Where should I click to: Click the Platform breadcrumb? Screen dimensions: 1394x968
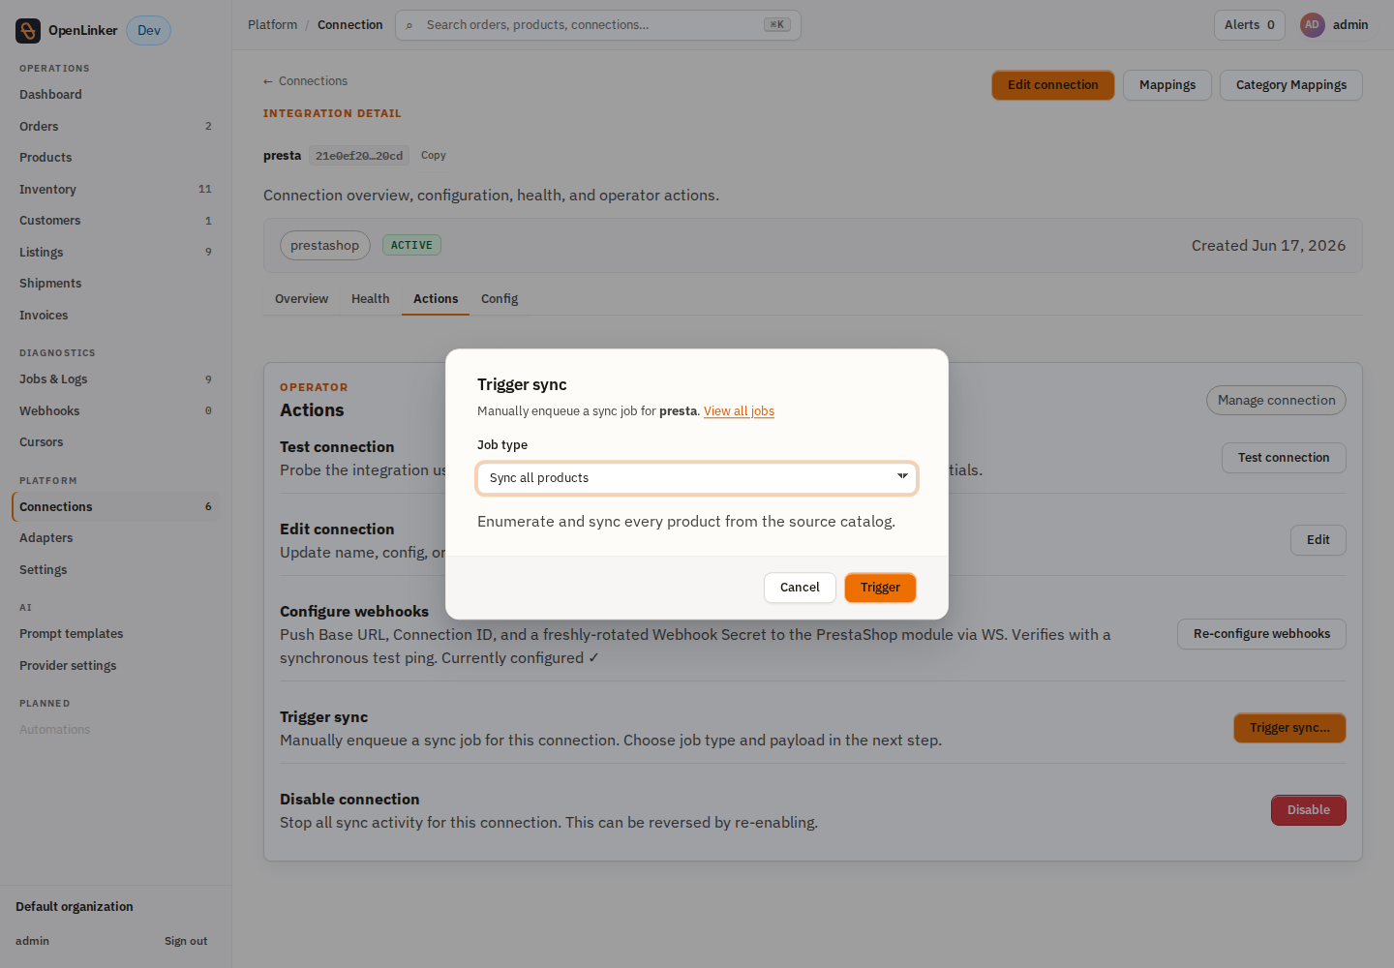click(272, 25)
